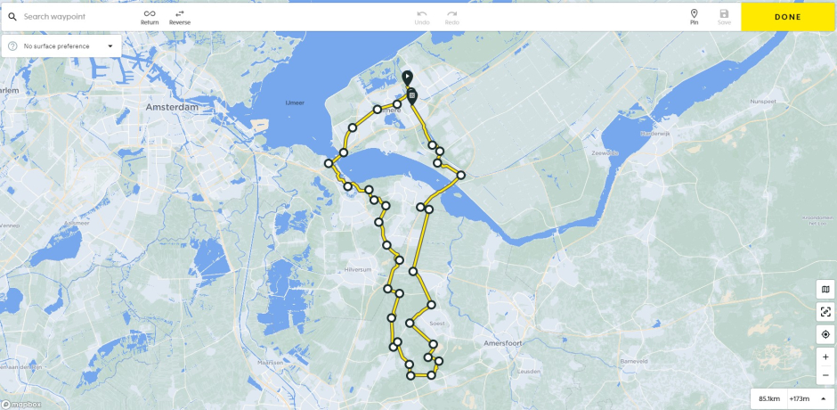
Task: Click the surface preference help icon
Action: pyautogui.click(x=12, y=46)
